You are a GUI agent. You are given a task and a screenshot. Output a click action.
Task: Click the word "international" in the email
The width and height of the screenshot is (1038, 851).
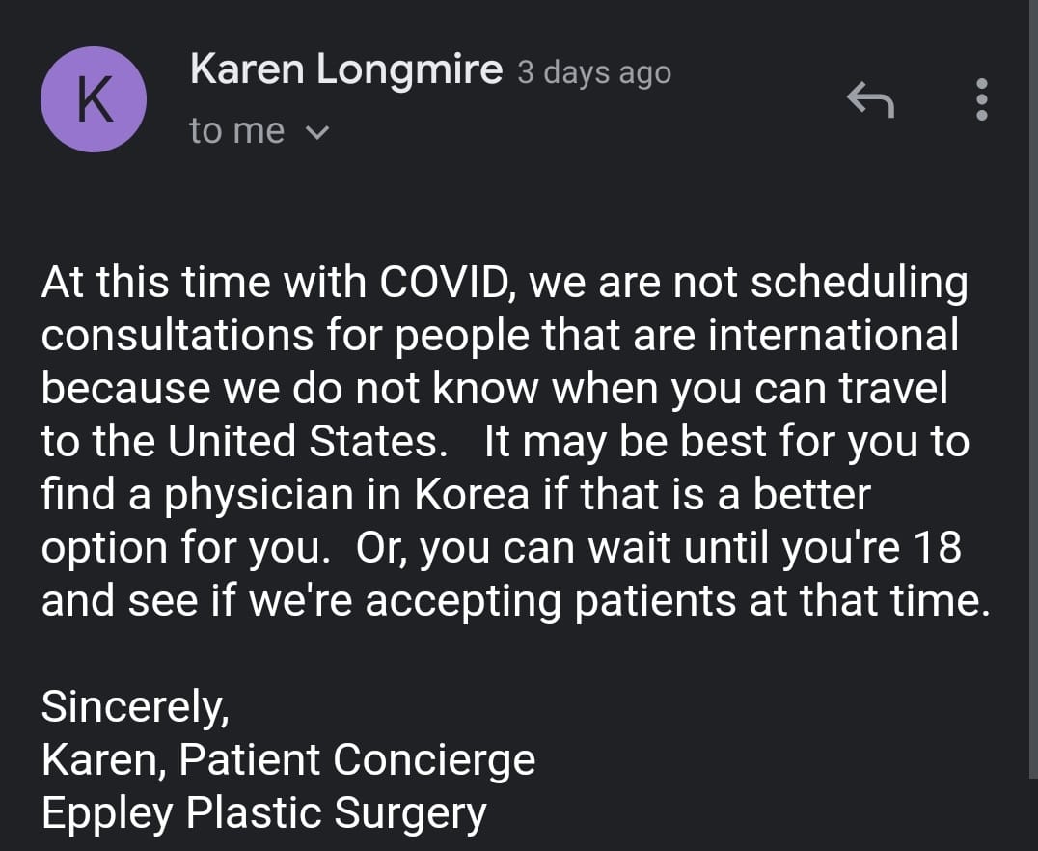[833, 335]
